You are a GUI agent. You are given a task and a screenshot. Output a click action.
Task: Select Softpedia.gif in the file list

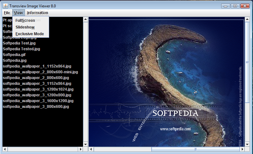pos(14,55)
